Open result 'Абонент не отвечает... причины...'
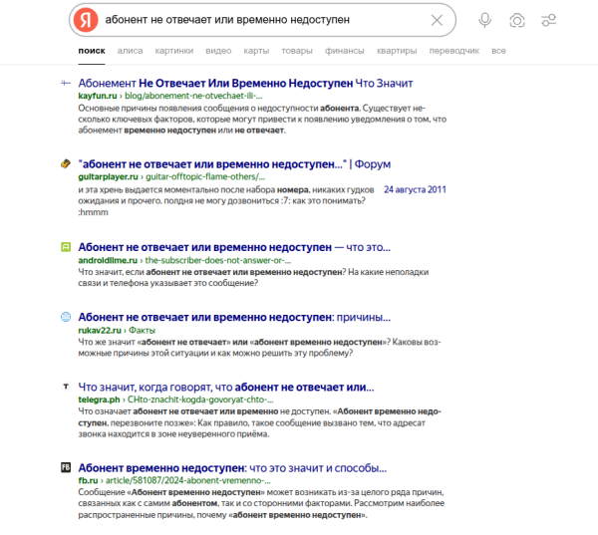The width and height of the screenshot is (598, 535). 234,317
